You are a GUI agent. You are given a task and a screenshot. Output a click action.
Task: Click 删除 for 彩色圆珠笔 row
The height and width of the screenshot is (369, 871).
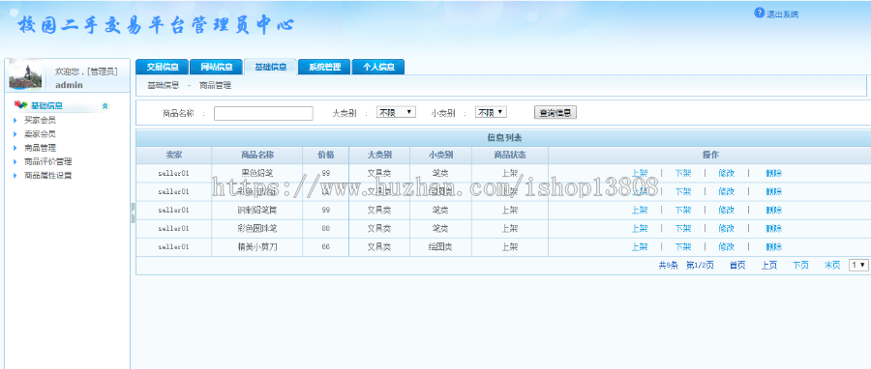[x=774, y=228]
